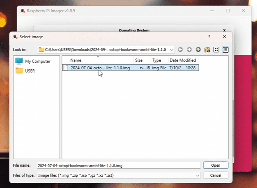Click into the File name text field
Screen dimensions: 257x188
(118, 166)
